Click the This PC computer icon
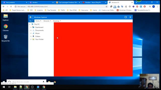Viewport: 161px width, 90px height. (x=32, y=24)
